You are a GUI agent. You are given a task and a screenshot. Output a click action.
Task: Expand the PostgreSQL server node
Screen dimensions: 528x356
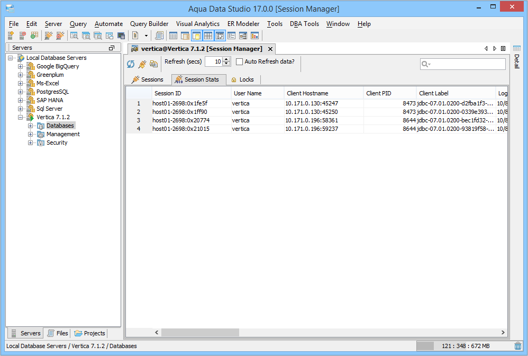21,92
